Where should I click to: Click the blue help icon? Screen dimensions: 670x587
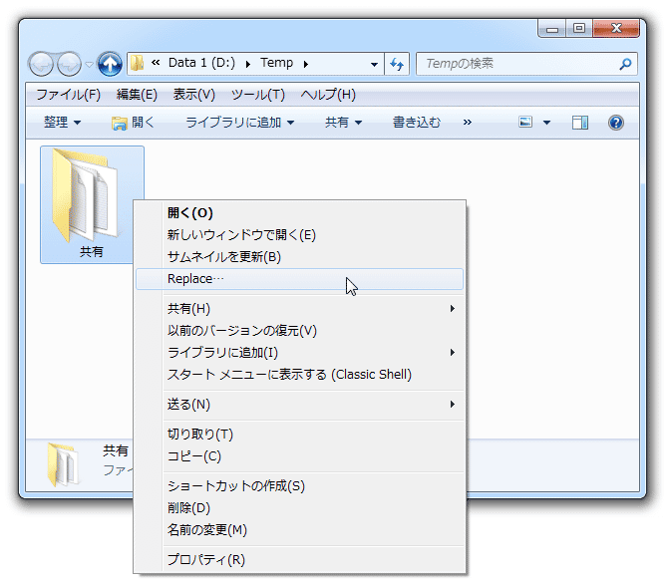pyautogui.click(x=616, y=123)
